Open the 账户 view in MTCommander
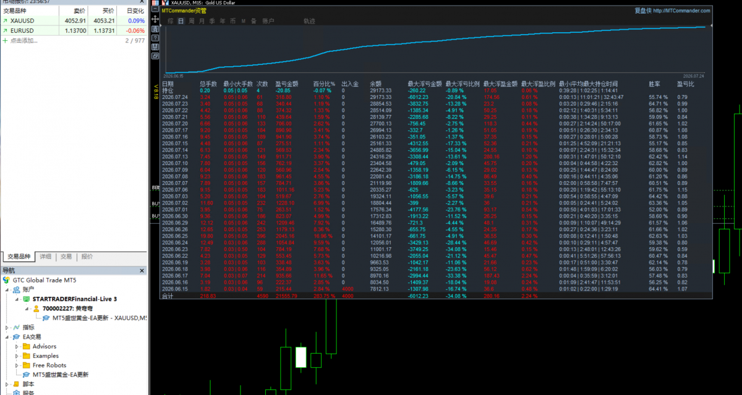The height and width of the screenshot is (395, 742). (x=268, y=21)
